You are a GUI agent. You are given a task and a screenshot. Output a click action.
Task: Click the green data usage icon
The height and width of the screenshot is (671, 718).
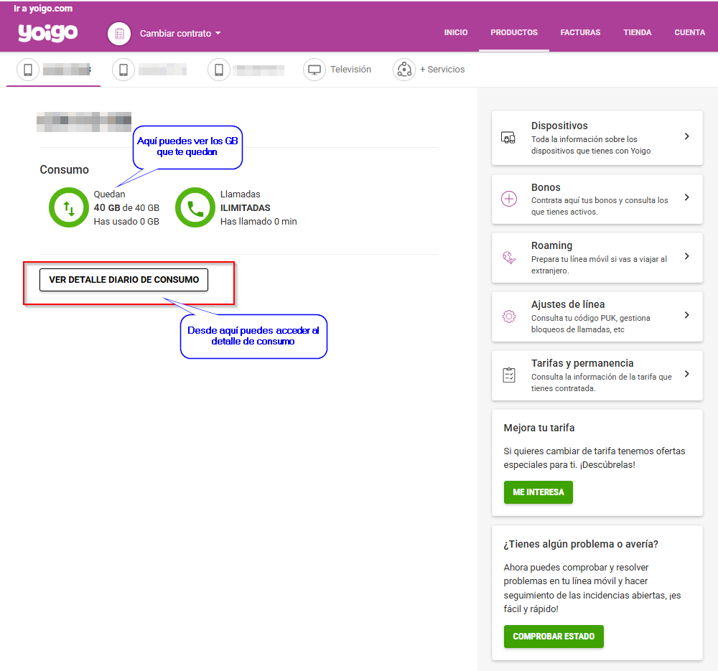pyautogui.click(x=68, y=208)
